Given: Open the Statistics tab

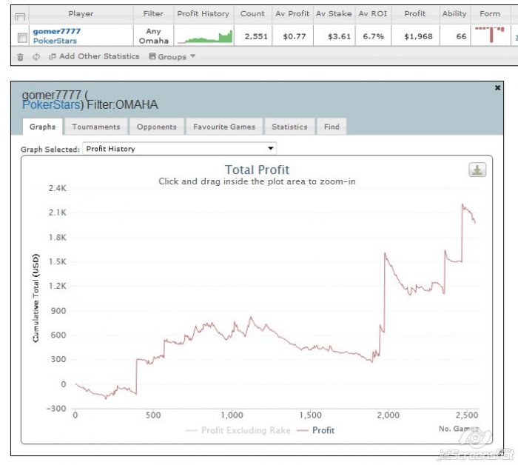Looking at the screenshot, I should click(289, 127).
